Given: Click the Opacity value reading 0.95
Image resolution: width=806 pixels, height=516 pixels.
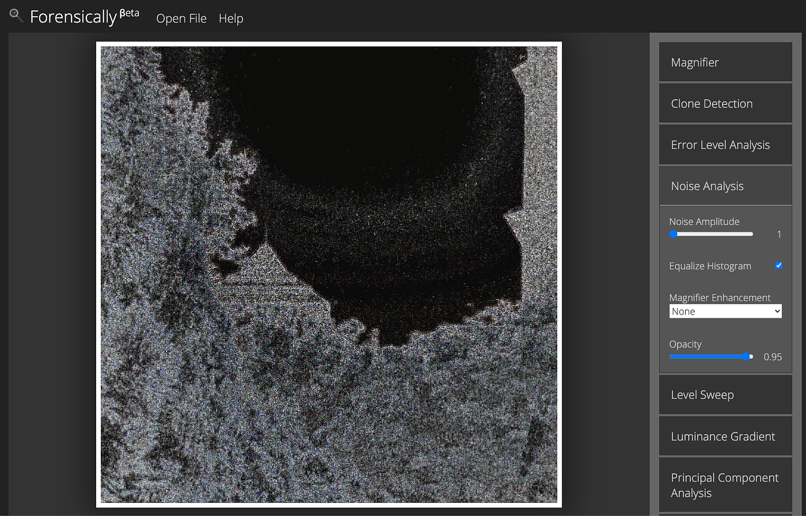Looking at the screenshot, I should 772,356.
